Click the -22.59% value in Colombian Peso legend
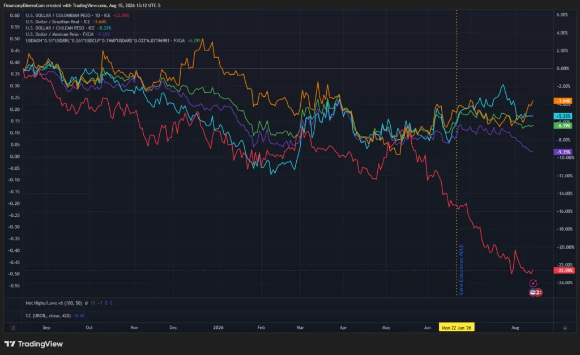The image size is (580, 355). [x=121, y=15]
